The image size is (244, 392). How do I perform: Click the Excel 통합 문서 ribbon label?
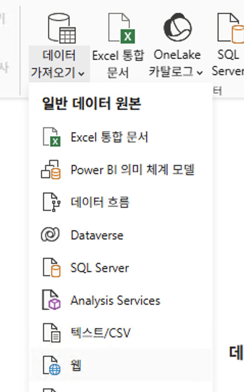click(118, 64)
